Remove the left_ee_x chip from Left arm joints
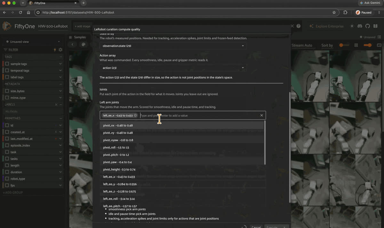Viewport: 384px width, 228px height. point(135,116)
